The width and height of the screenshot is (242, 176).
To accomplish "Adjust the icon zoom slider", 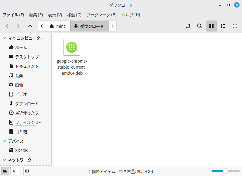I will click(x=225, y=171).
